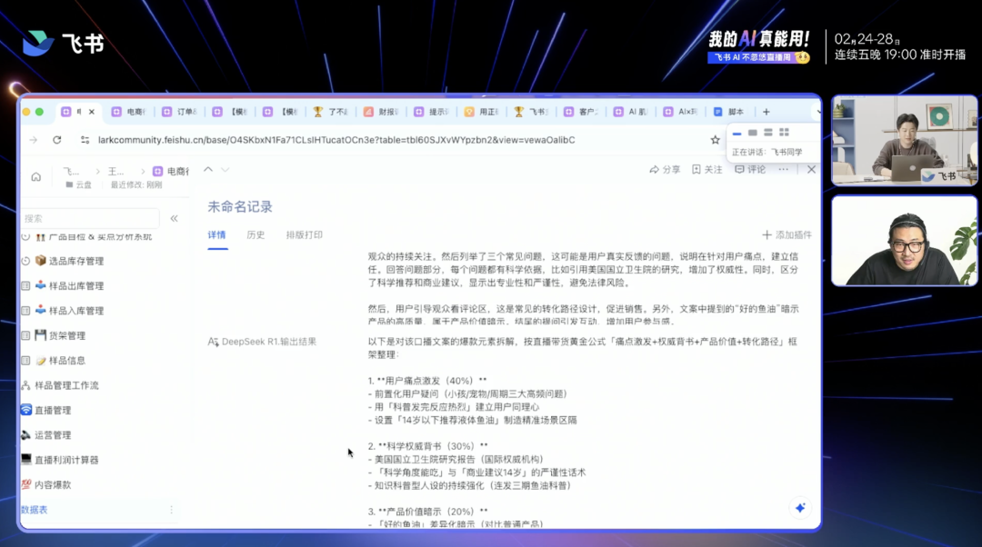Click the 分享 share button

(x=665, y=170)
